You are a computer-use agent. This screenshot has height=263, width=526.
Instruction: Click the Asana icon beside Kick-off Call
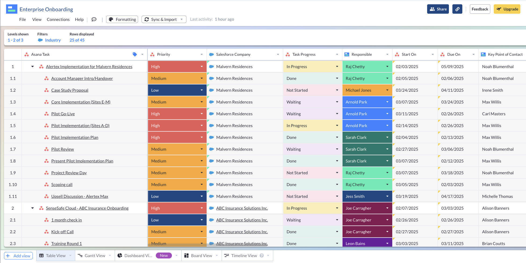coord(46,232)
